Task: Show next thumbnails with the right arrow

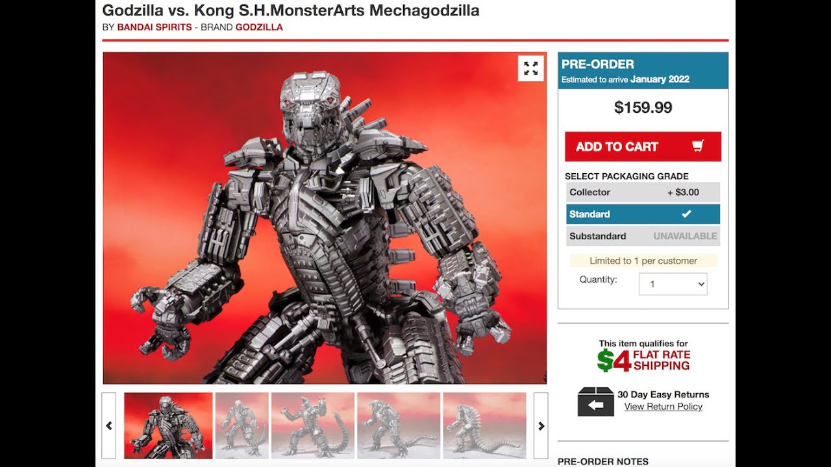Action: click(x=541, y=425)
